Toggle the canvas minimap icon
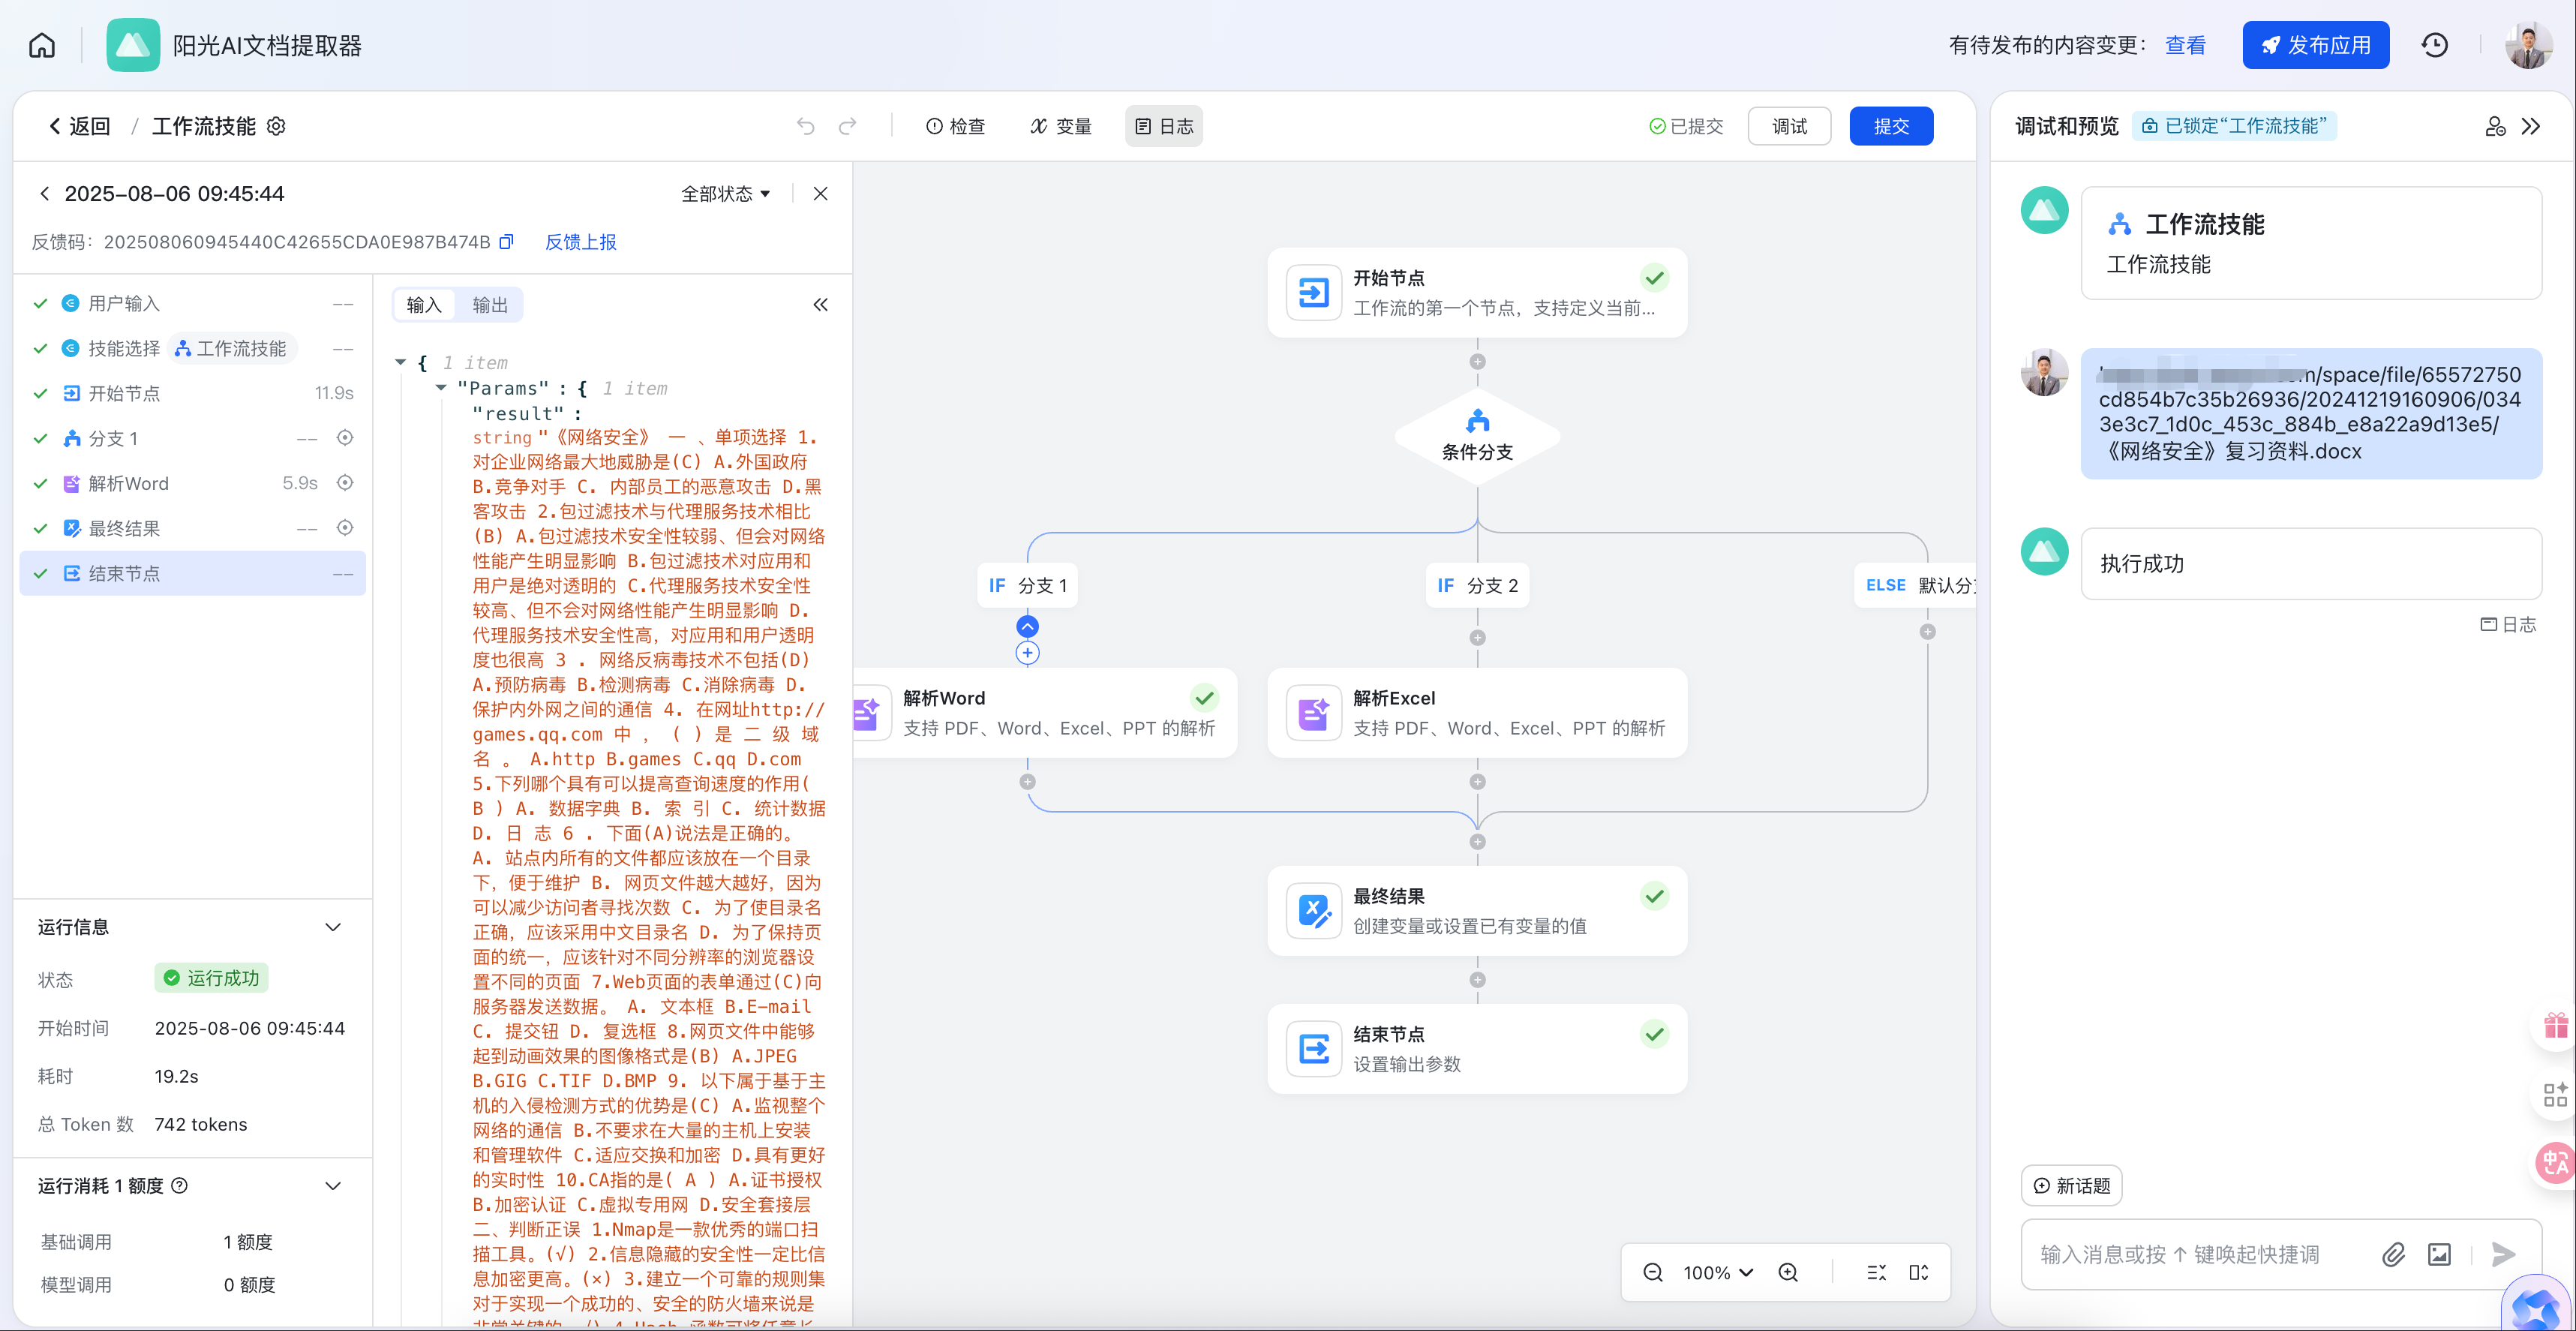Screen dimensions: 2576x1331 pos(1919,1272)
